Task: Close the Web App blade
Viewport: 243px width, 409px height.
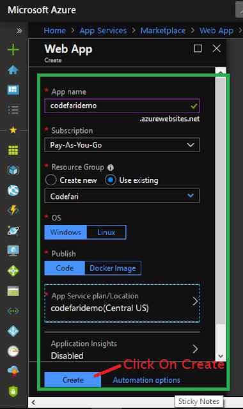Action: [217, 49]
